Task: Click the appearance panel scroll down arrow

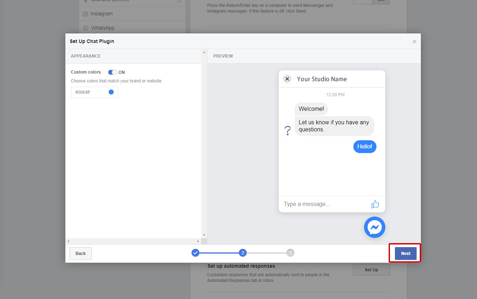Action: (x=204, y=235)
